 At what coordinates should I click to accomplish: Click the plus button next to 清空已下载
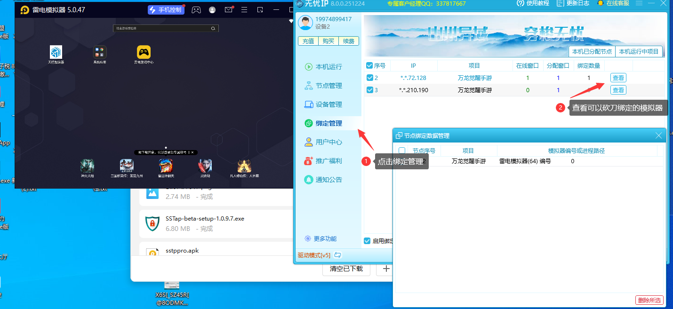(386, 269)
